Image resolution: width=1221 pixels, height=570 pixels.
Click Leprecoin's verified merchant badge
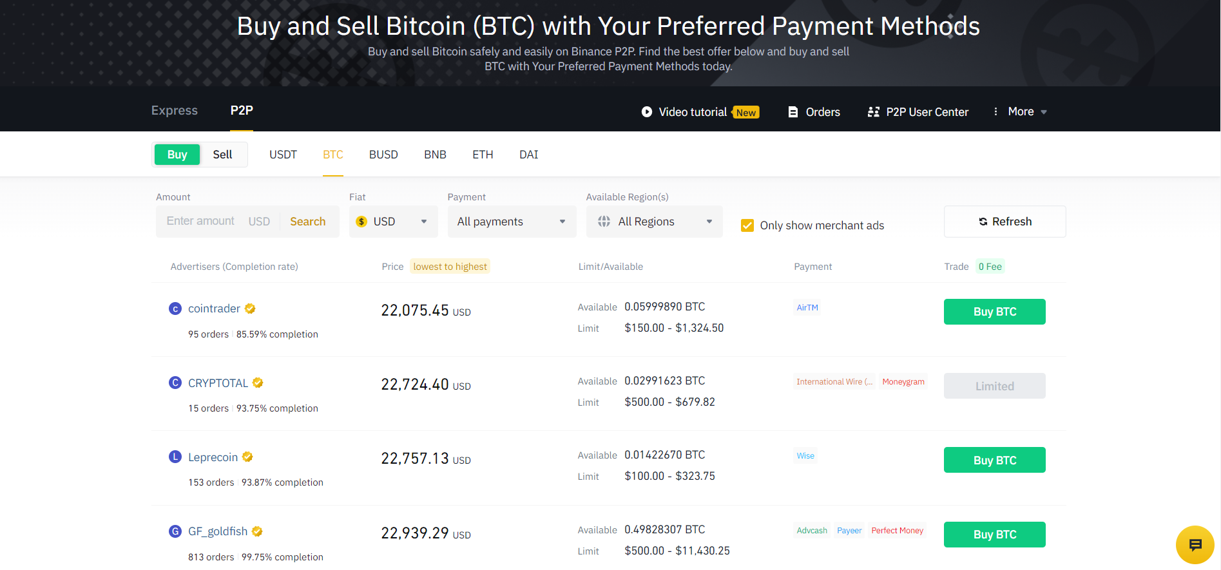pyautogui.click(x=247, y=457)
